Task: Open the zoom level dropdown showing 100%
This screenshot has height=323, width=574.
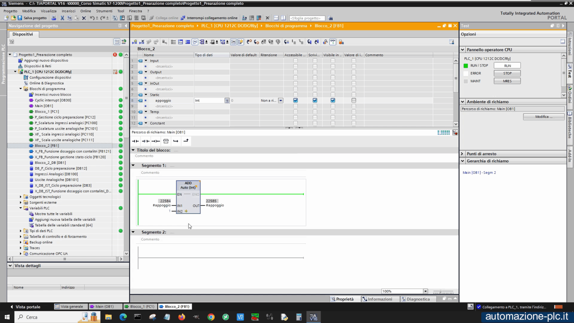Action: point(425,291)
